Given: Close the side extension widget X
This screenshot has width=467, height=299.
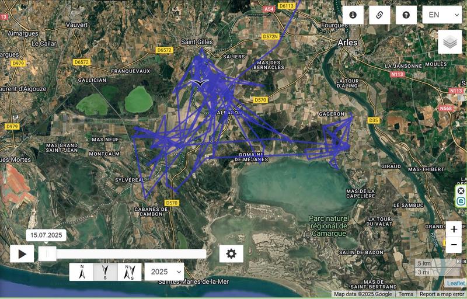Looking at the screenshot, I should pyautogui.click(x=461, y=191).
